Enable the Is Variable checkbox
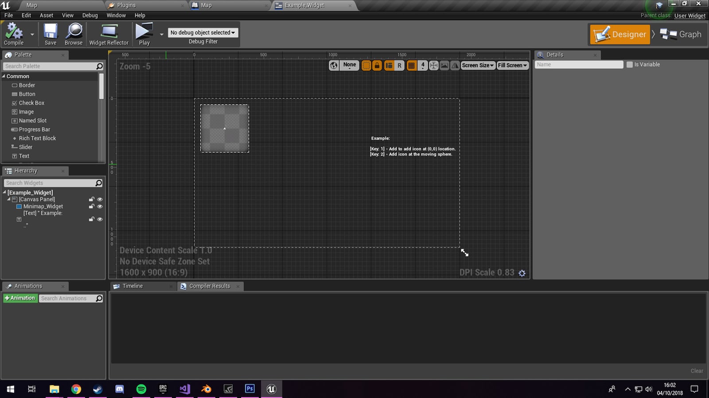 pos(630,64)
